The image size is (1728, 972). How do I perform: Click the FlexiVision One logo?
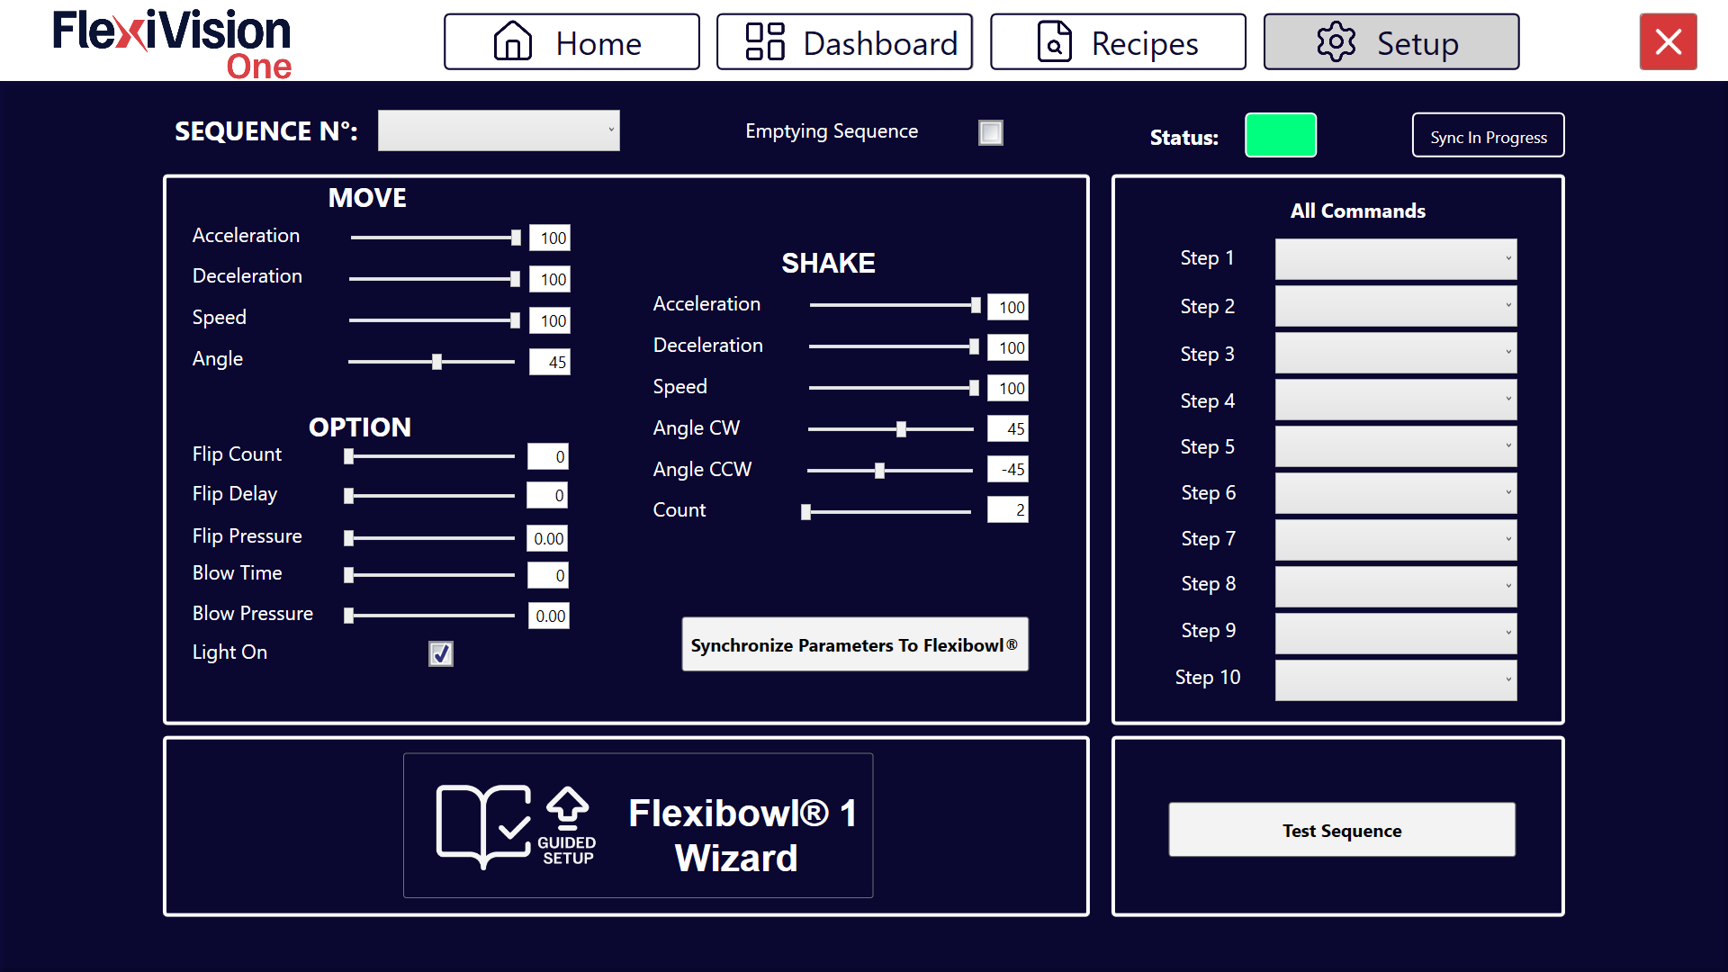tap(172, 43)
